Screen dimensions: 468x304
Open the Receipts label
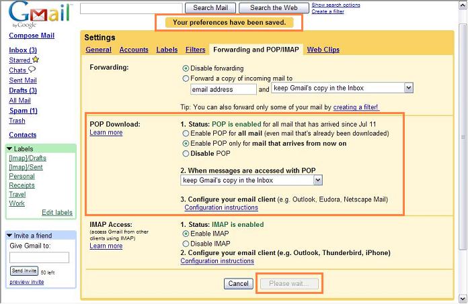coord(22,185)
